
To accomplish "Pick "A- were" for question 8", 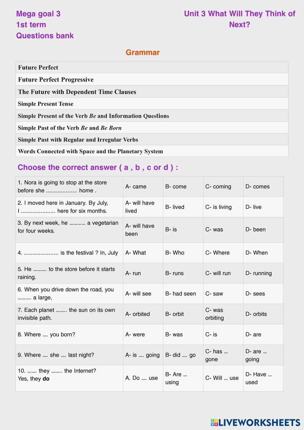I will [x=135, y=334].
